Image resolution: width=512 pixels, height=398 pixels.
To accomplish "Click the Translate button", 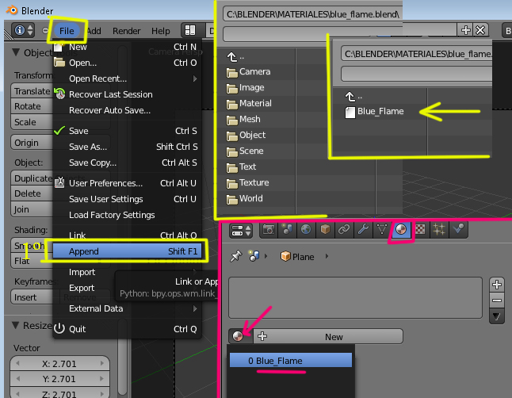I will (32, 91).
